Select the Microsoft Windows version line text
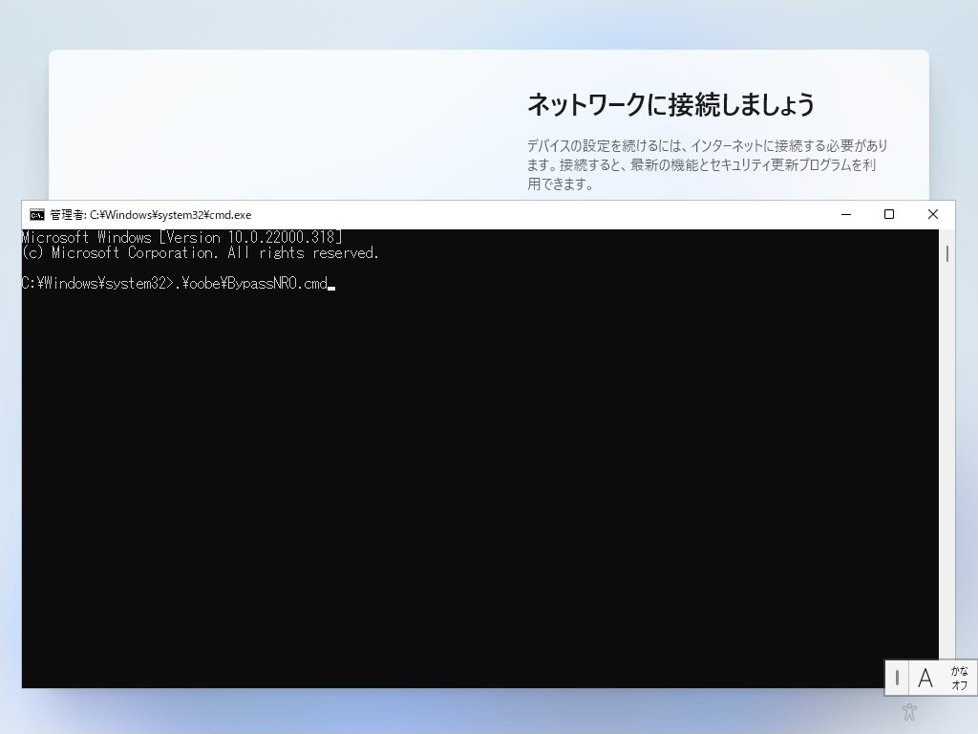978x734 pixels. [181, 237]
